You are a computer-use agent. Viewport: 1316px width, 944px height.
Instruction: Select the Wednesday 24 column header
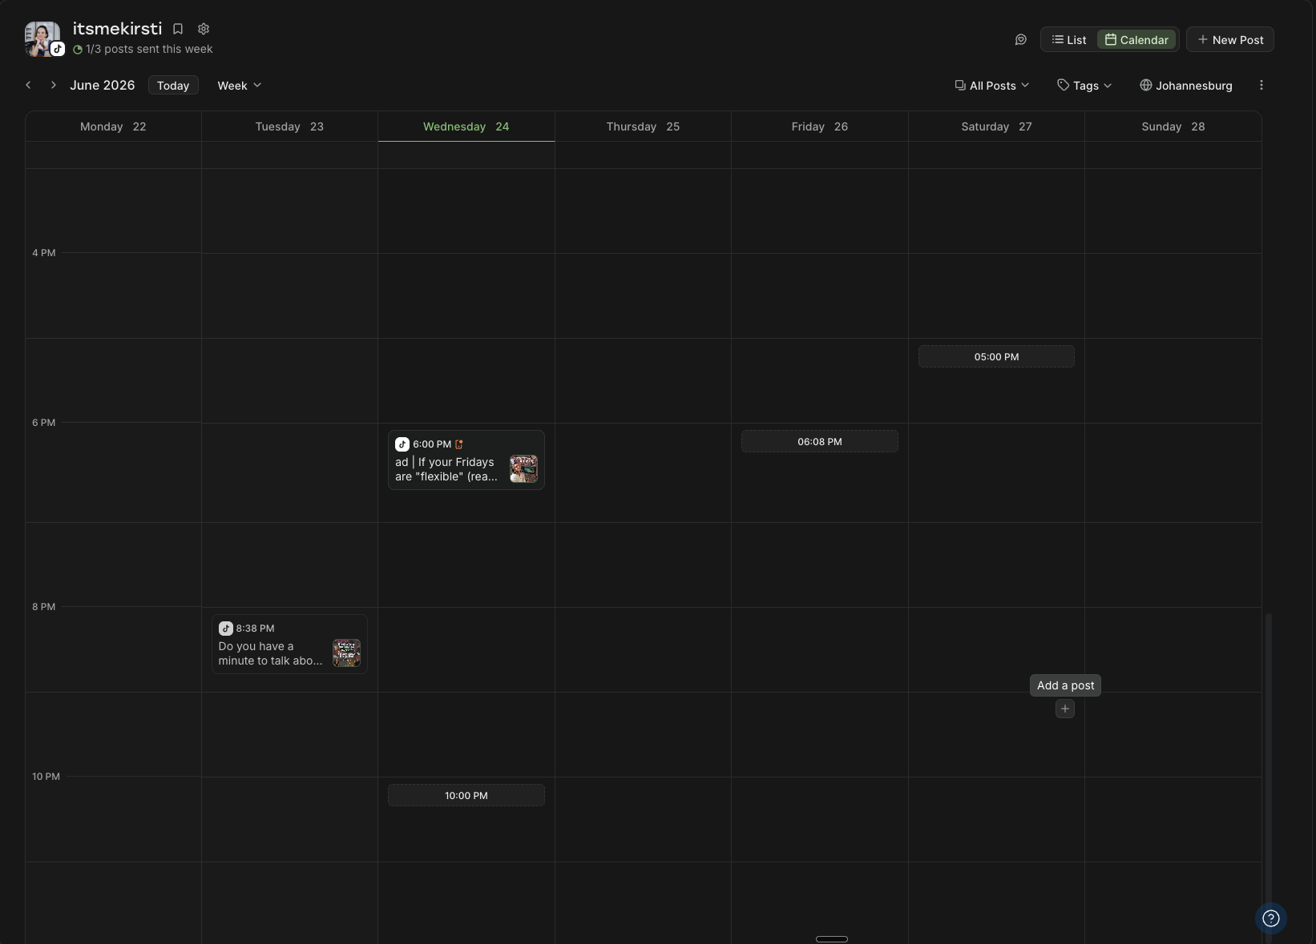466,127
